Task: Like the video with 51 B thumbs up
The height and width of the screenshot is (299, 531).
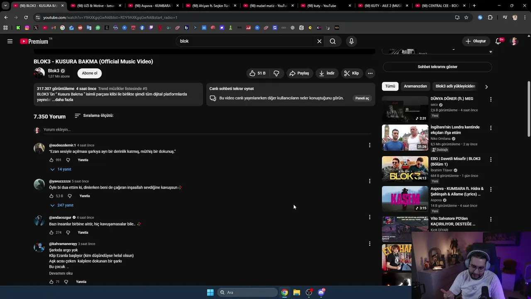Action: coord(257,73)
